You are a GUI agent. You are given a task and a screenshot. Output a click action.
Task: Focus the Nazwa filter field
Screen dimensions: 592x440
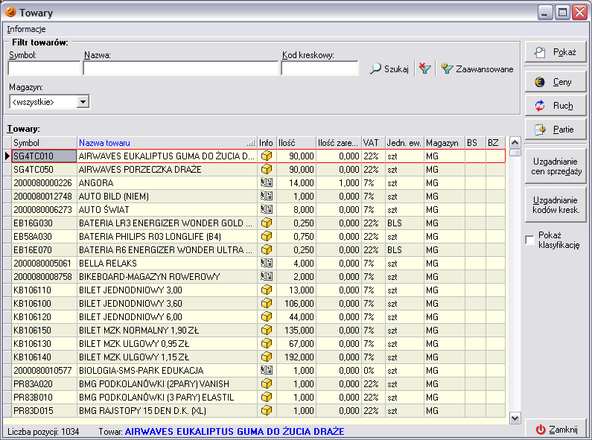pos(181,68)
